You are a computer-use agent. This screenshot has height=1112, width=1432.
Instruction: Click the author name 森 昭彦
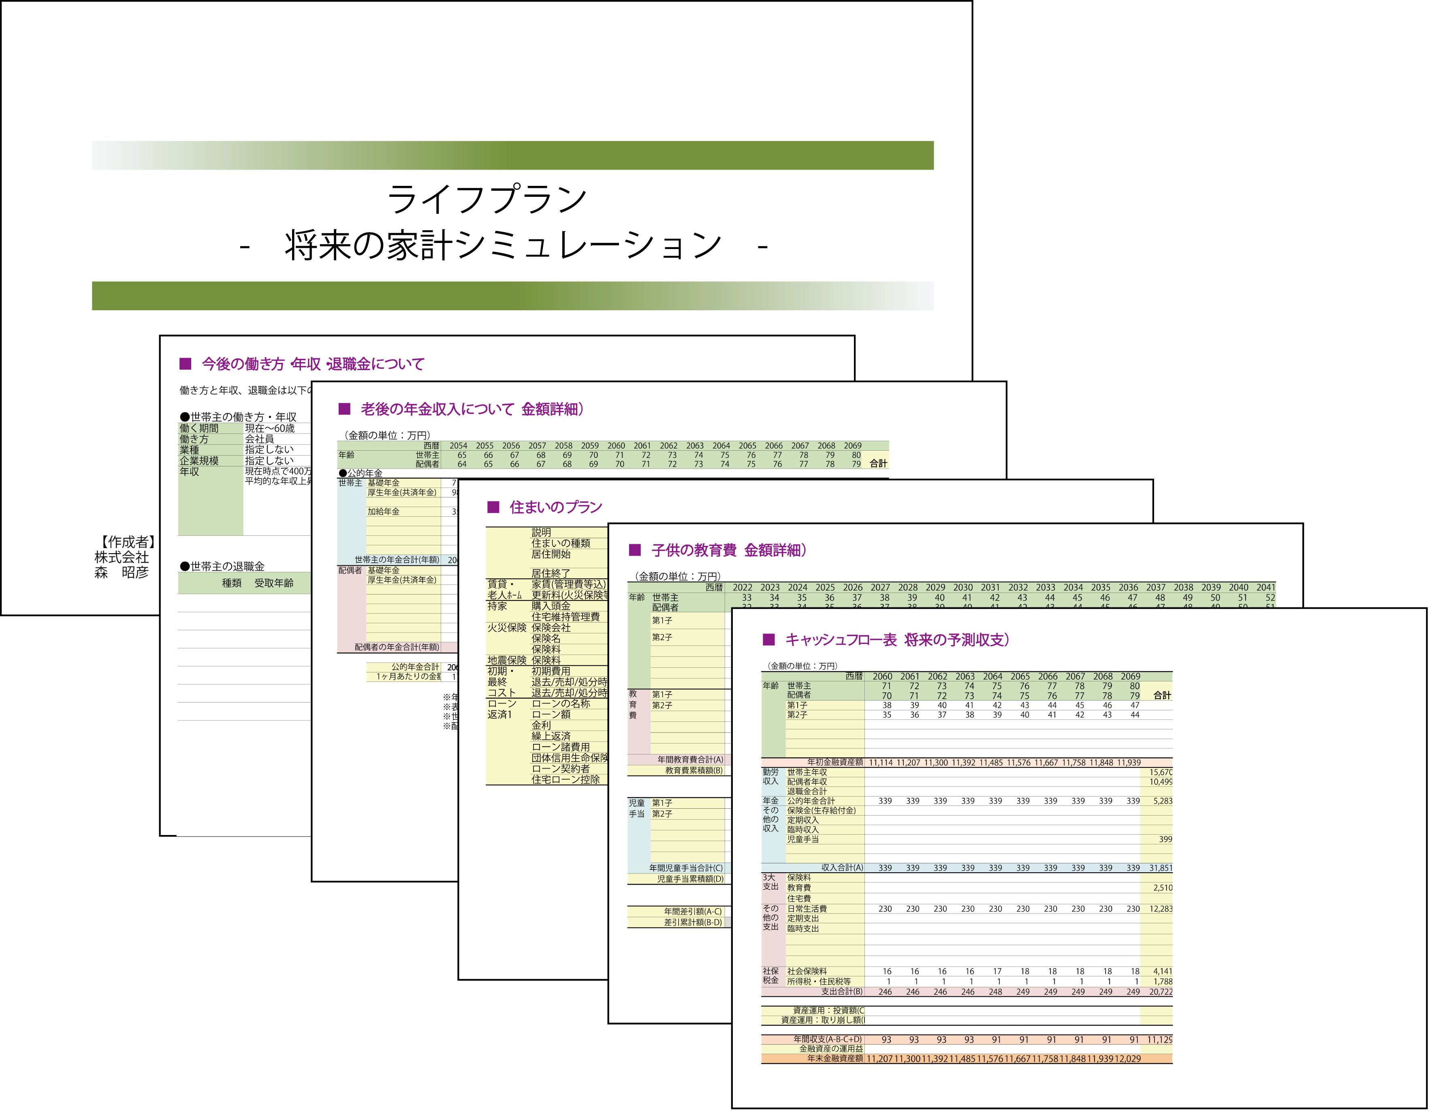coord(122,572)
